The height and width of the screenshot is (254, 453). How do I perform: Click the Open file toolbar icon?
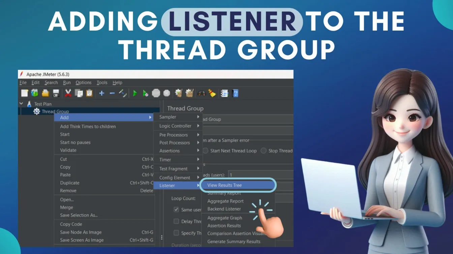click(46, 93)
